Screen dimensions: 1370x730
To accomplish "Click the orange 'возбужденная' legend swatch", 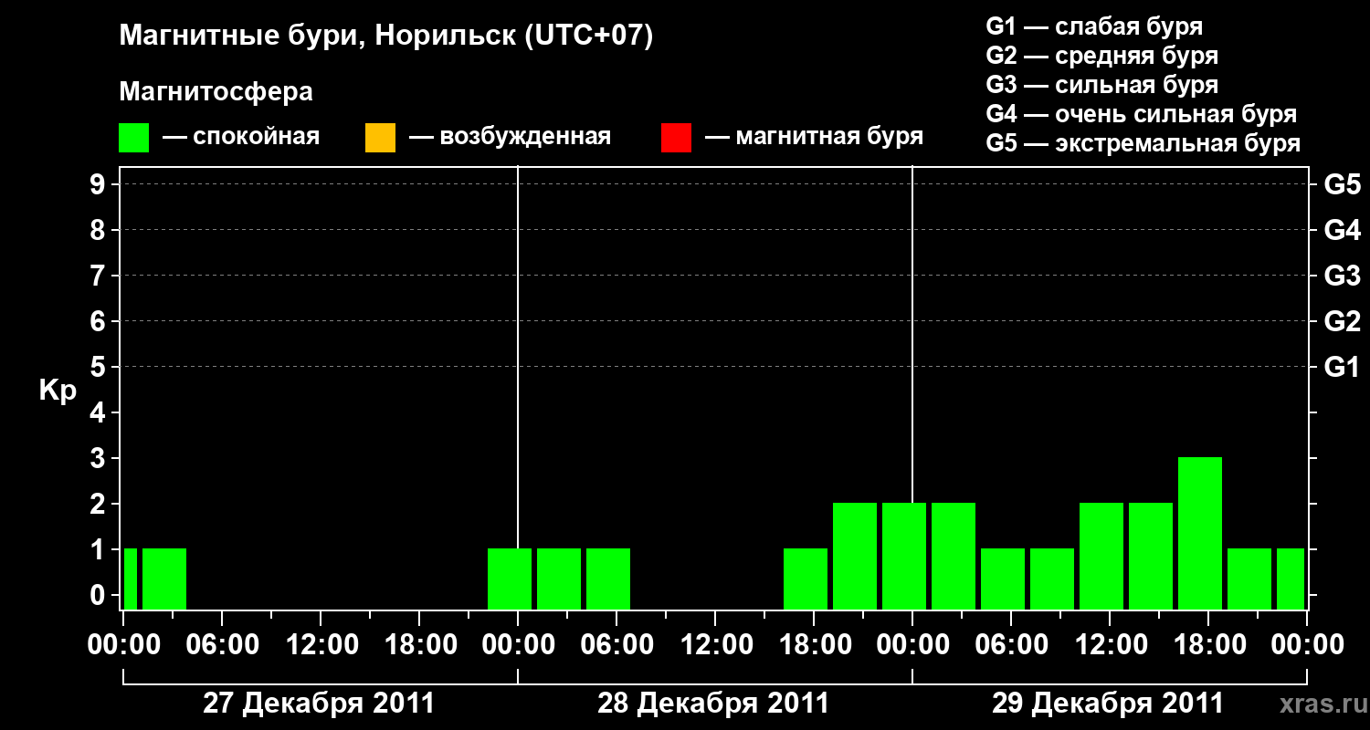I will pos(380,138).
